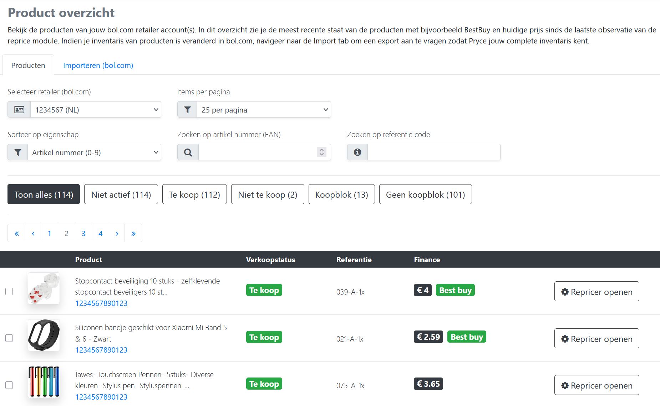This screenshot has width=660, height=406.
Task: Check the checkbox for the Siliconen bandje product
Action: click(x=9, y=338)
